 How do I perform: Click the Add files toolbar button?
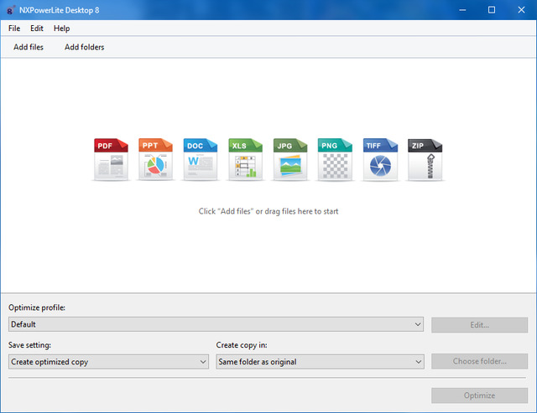(29, 47)
